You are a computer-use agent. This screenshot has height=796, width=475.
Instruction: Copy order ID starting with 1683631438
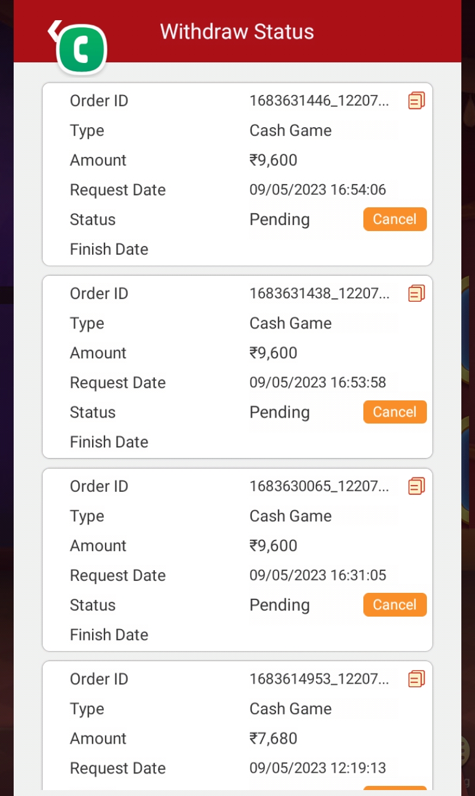[x=416, y=293]
